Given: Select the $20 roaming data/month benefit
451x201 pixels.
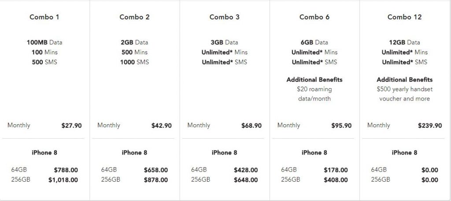Looking at the screenshot, I should click(x=314, y=94).
